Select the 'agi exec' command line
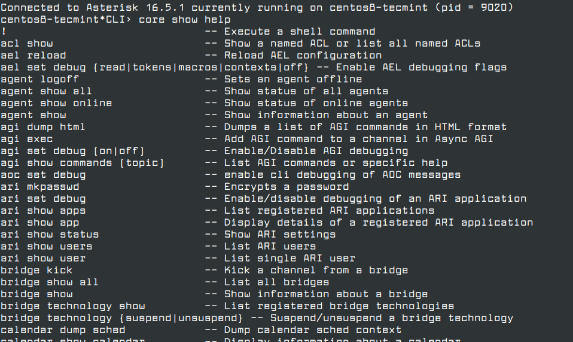This screenshot has height=342, width=573. pyautogui.click(x=27, y=138)
